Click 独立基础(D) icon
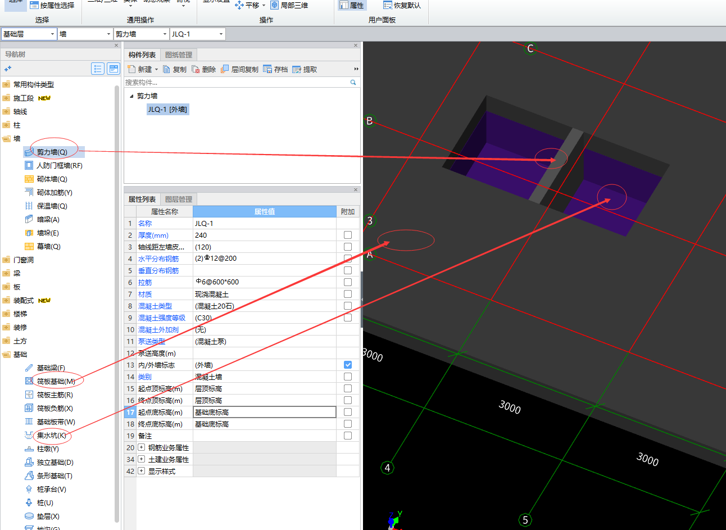The image size is (726, 530). pyautogui.click(x=29, y=462)
